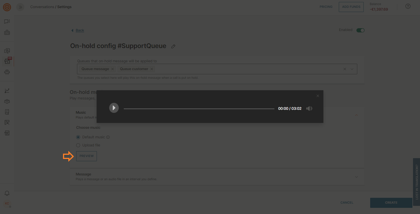The height and width of the screenshot is (214, 420).
Task: Close the audio preview popup
Action: coord(318,96)
